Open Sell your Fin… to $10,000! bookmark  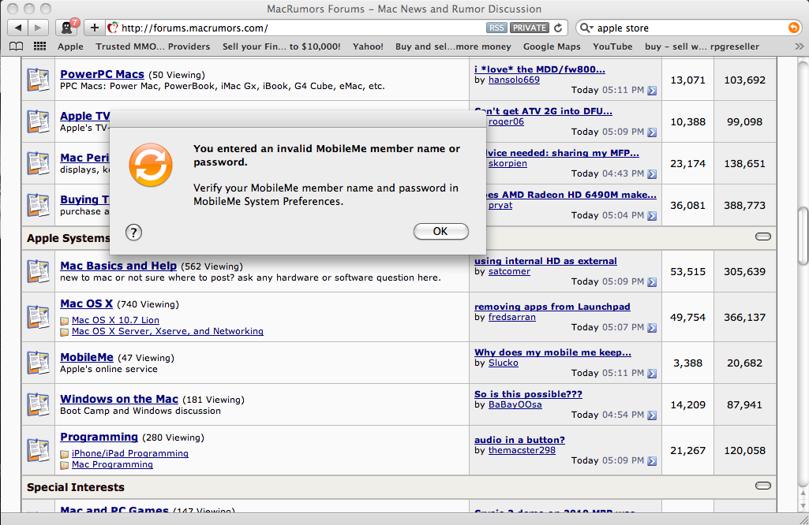(281, 47)
